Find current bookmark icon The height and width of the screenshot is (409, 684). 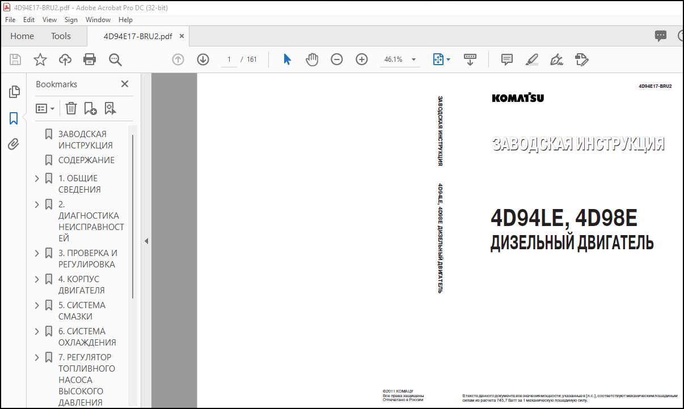click(x=110, y=108)
